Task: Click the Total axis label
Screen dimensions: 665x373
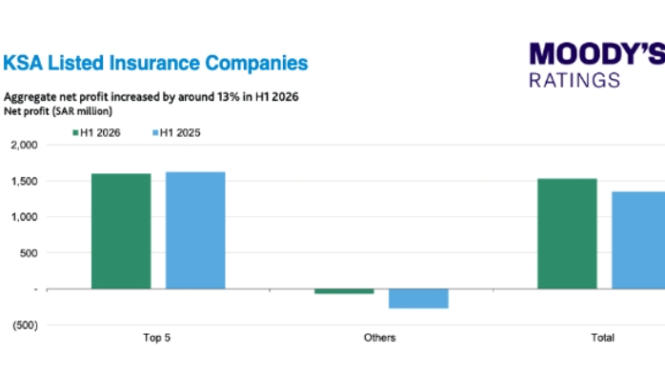Action: point(603,338)
